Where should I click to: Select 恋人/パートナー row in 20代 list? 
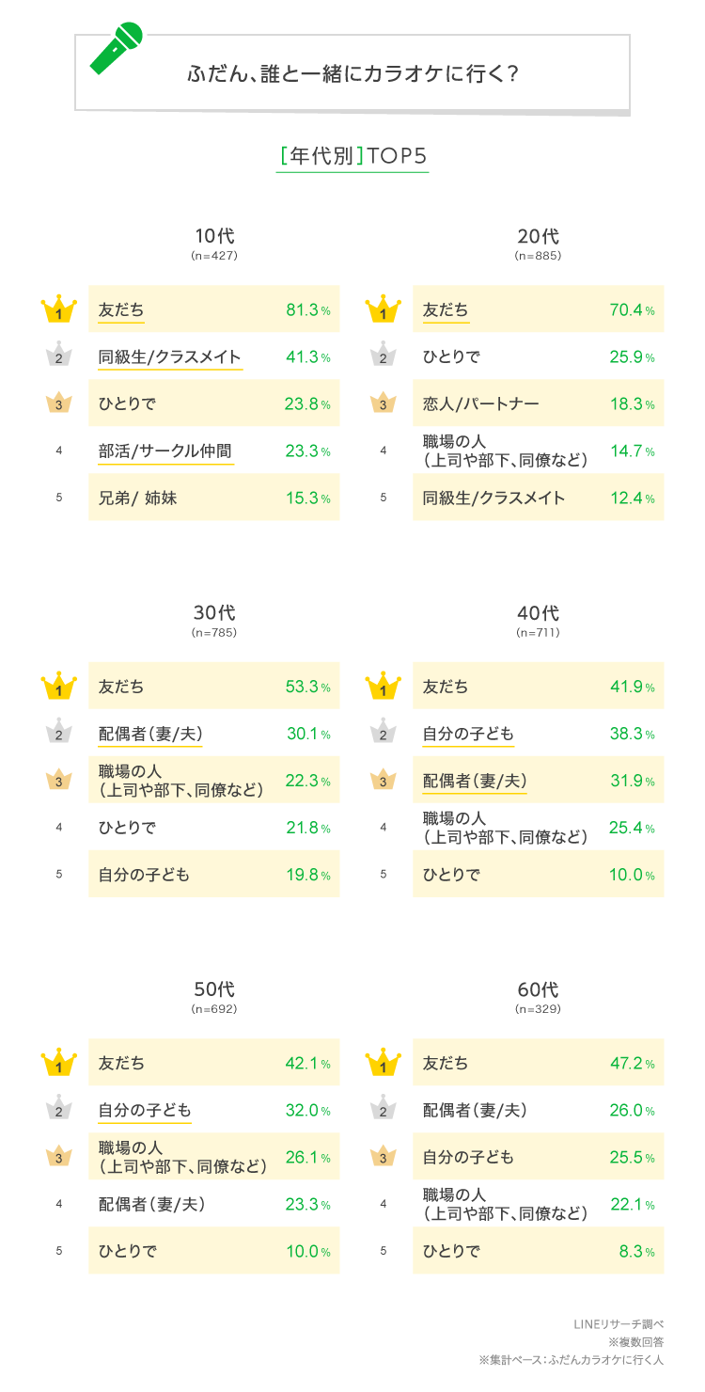pyautogui.click(x=481, y=404)
